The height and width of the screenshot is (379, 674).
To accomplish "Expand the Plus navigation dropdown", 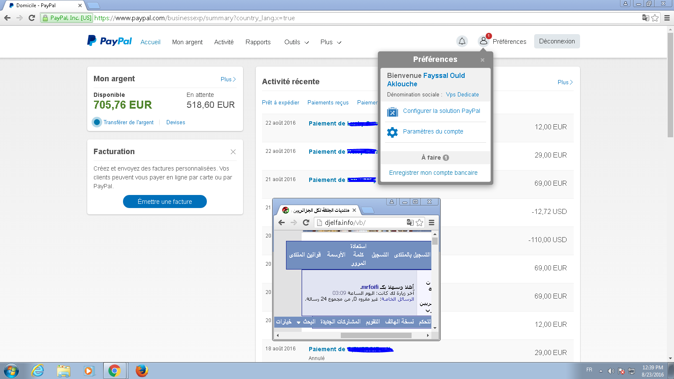I will pyautogui.click(x=331, y=42).
